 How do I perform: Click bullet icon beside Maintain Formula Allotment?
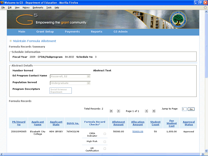(x=10, y=41)
